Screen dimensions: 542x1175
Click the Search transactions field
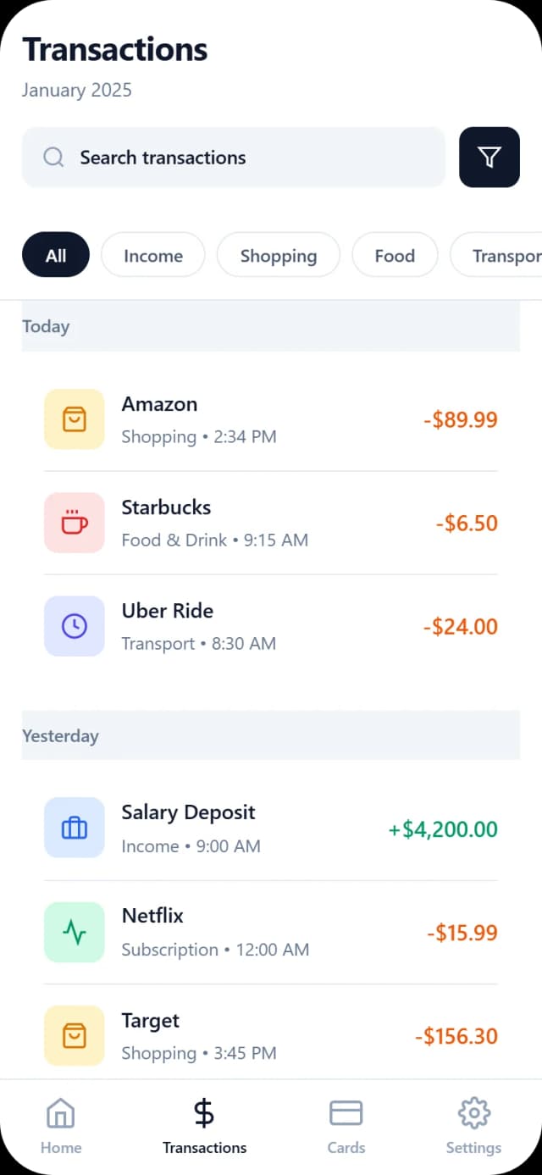tap(233, 157)
